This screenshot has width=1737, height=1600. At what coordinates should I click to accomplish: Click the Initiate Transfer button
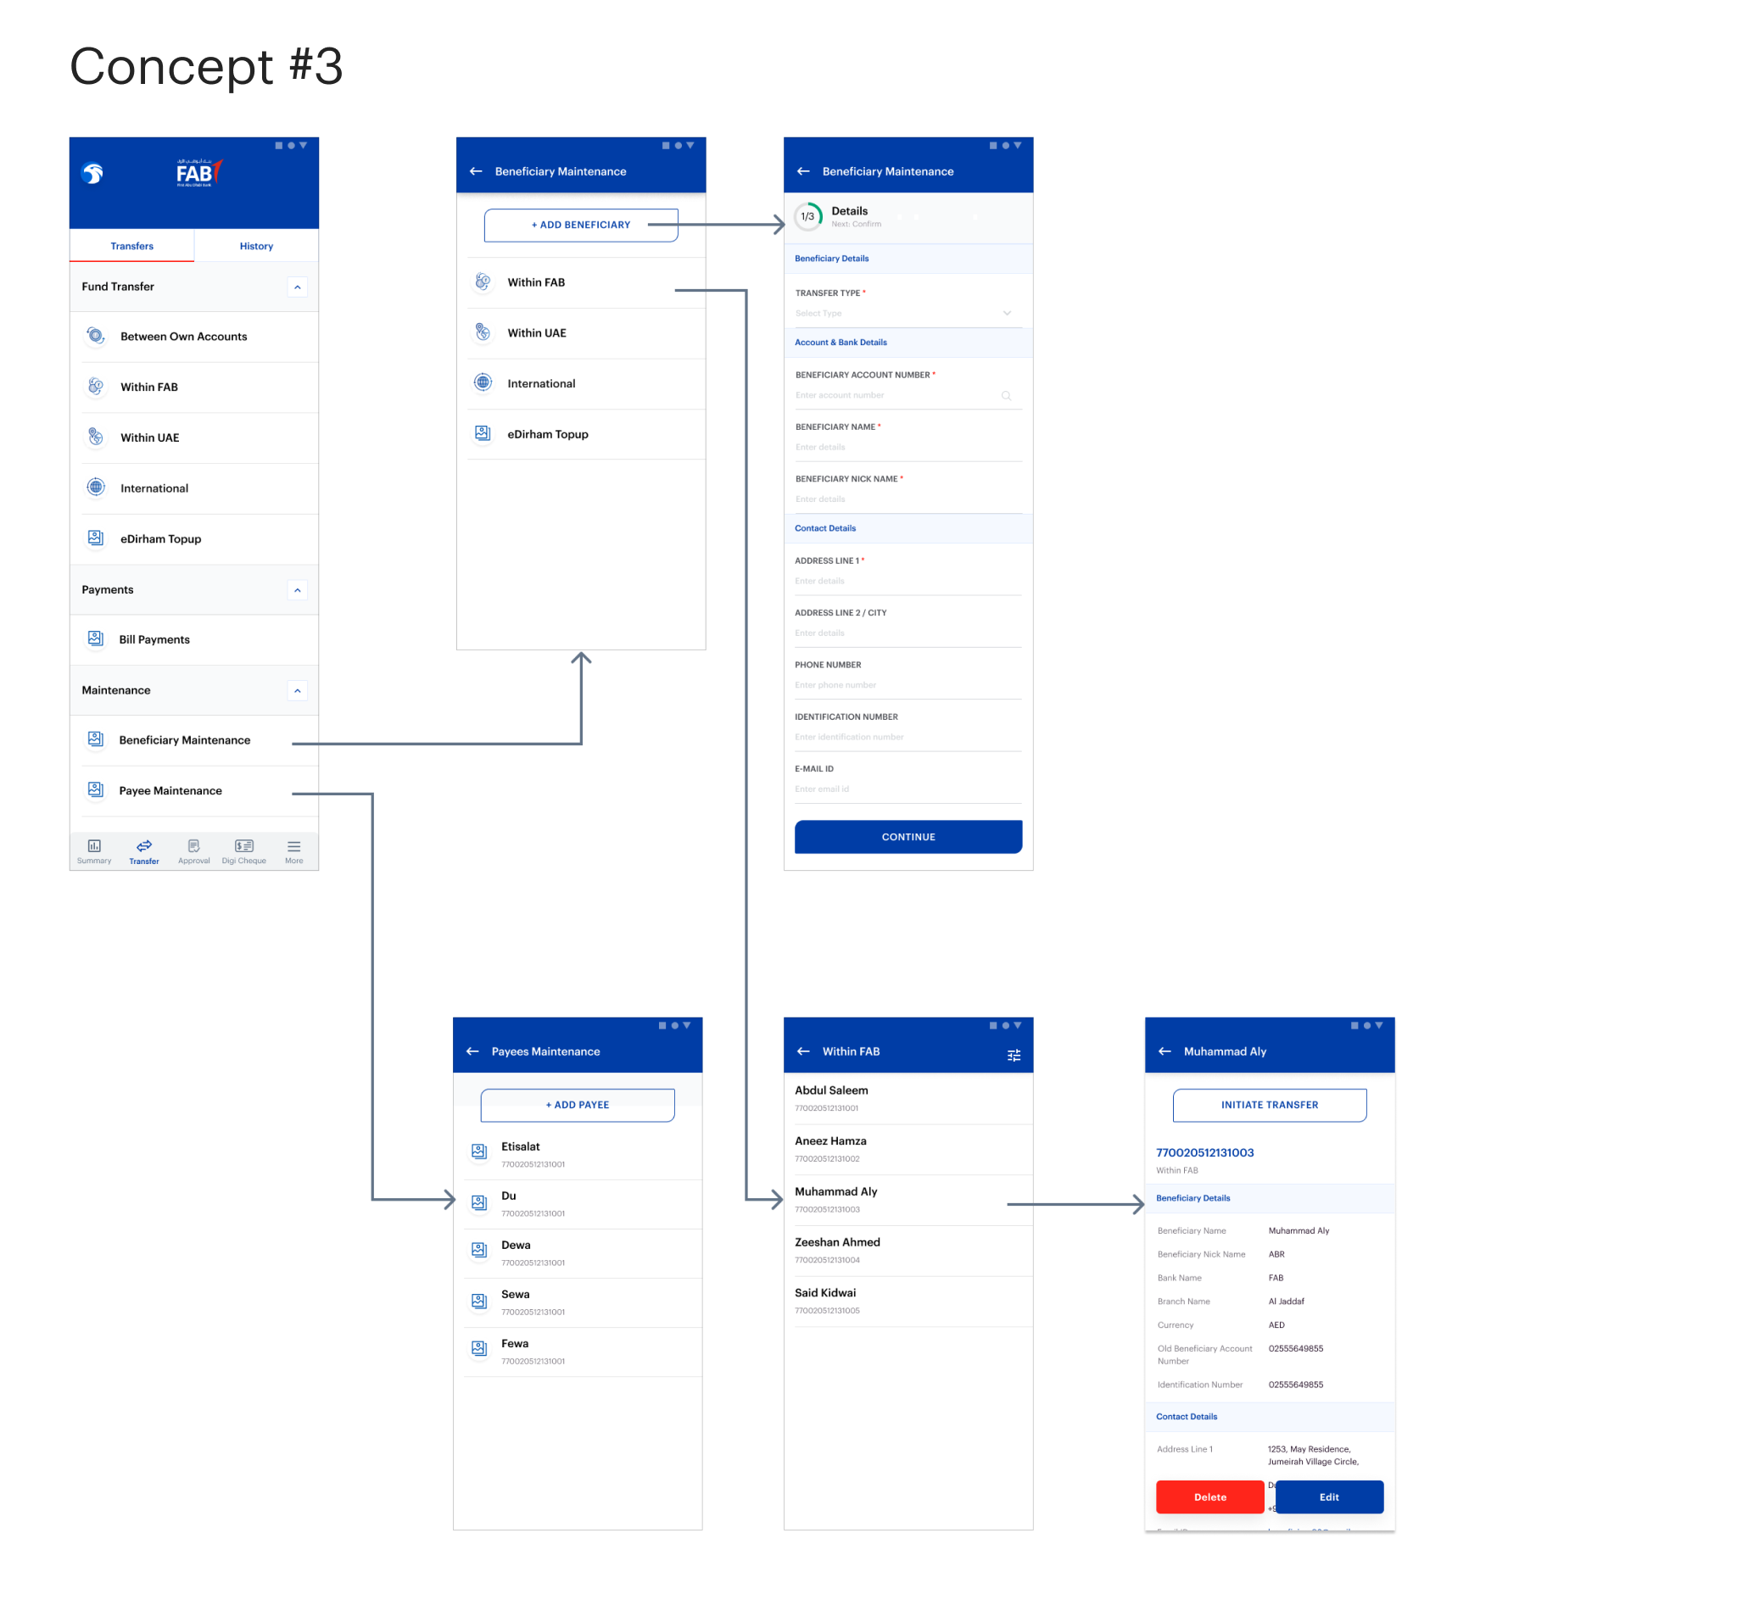point(1270,1106)
